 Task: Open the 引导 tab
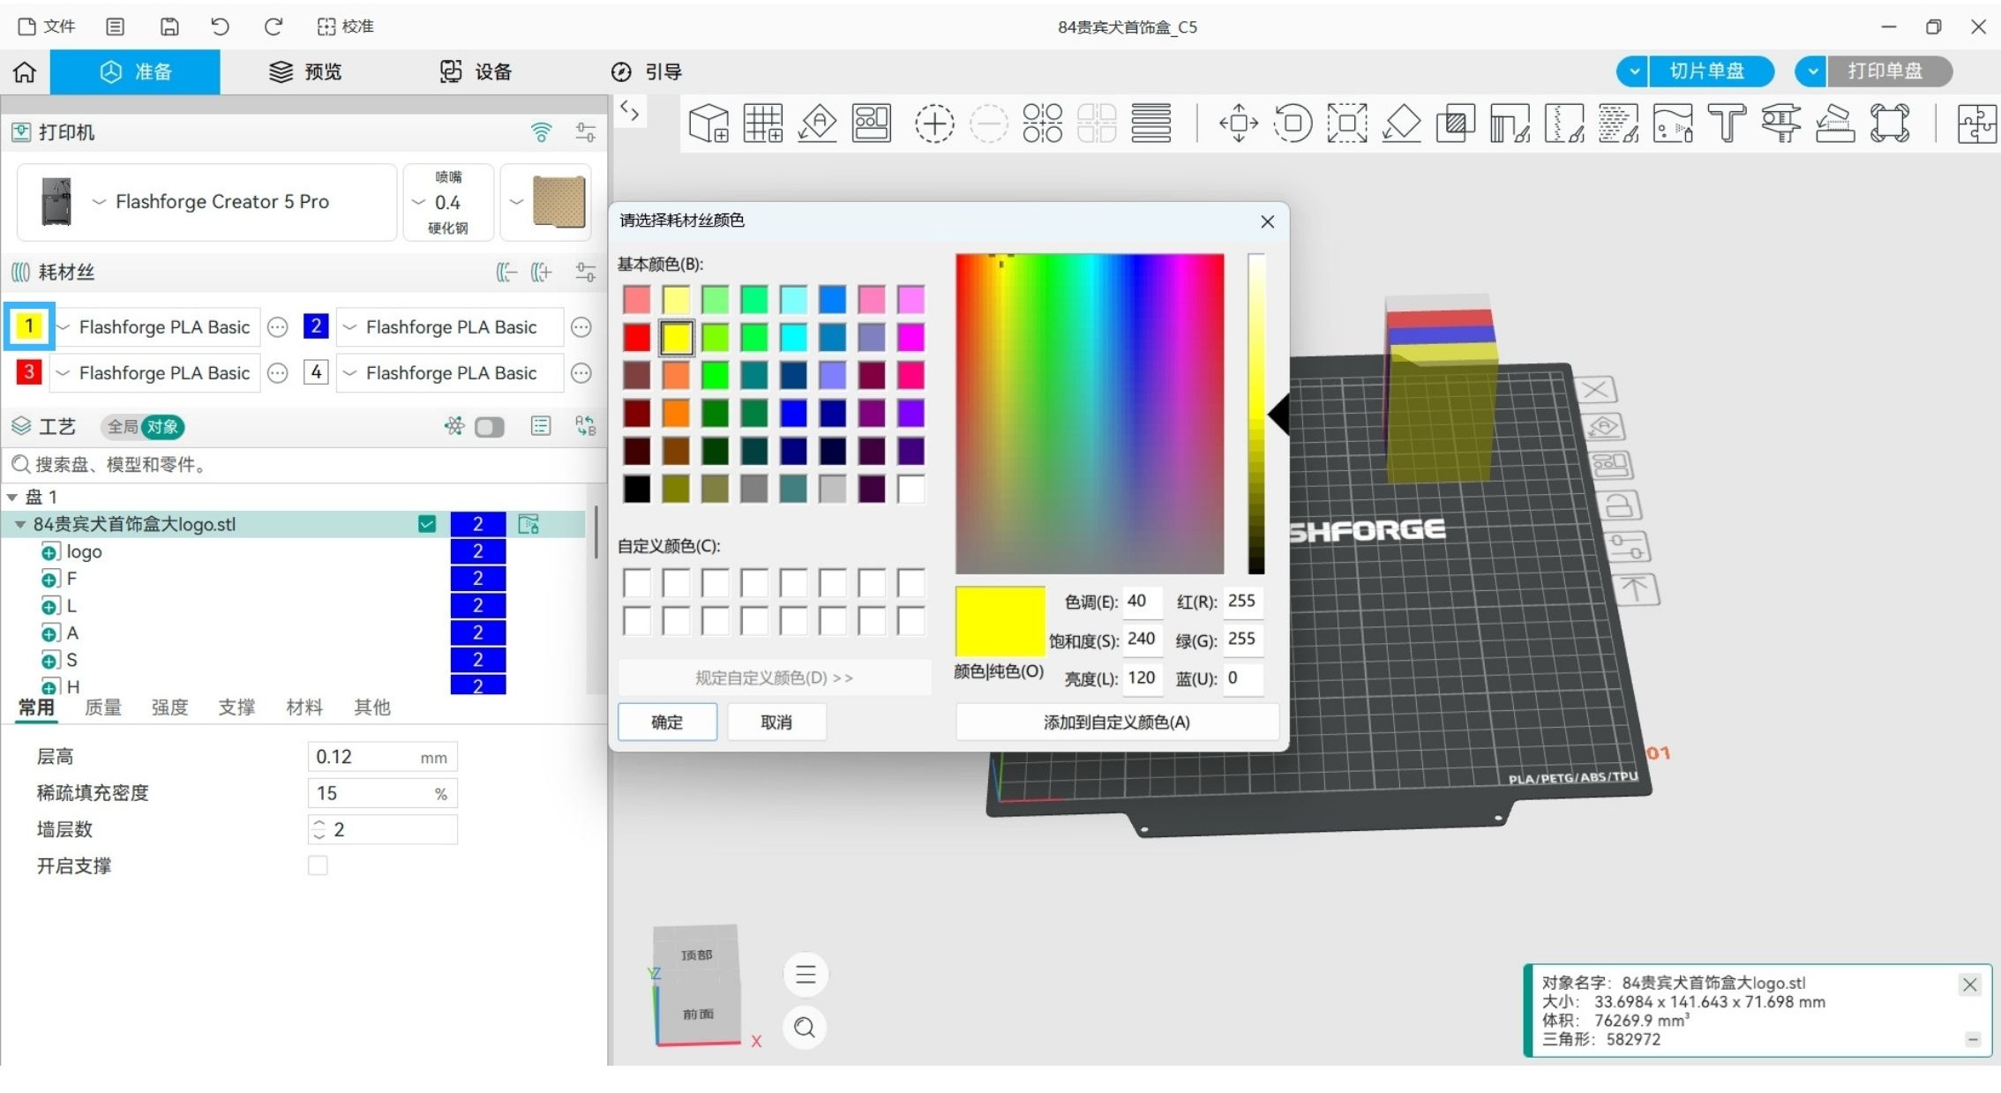(x=647, y=71)
